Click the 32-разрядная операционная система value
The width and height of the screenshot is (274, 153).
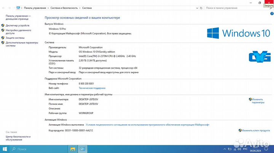point(108,68)
